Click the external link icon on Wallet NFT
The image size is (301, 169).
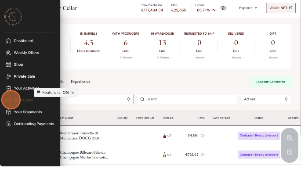click(290, 8)
